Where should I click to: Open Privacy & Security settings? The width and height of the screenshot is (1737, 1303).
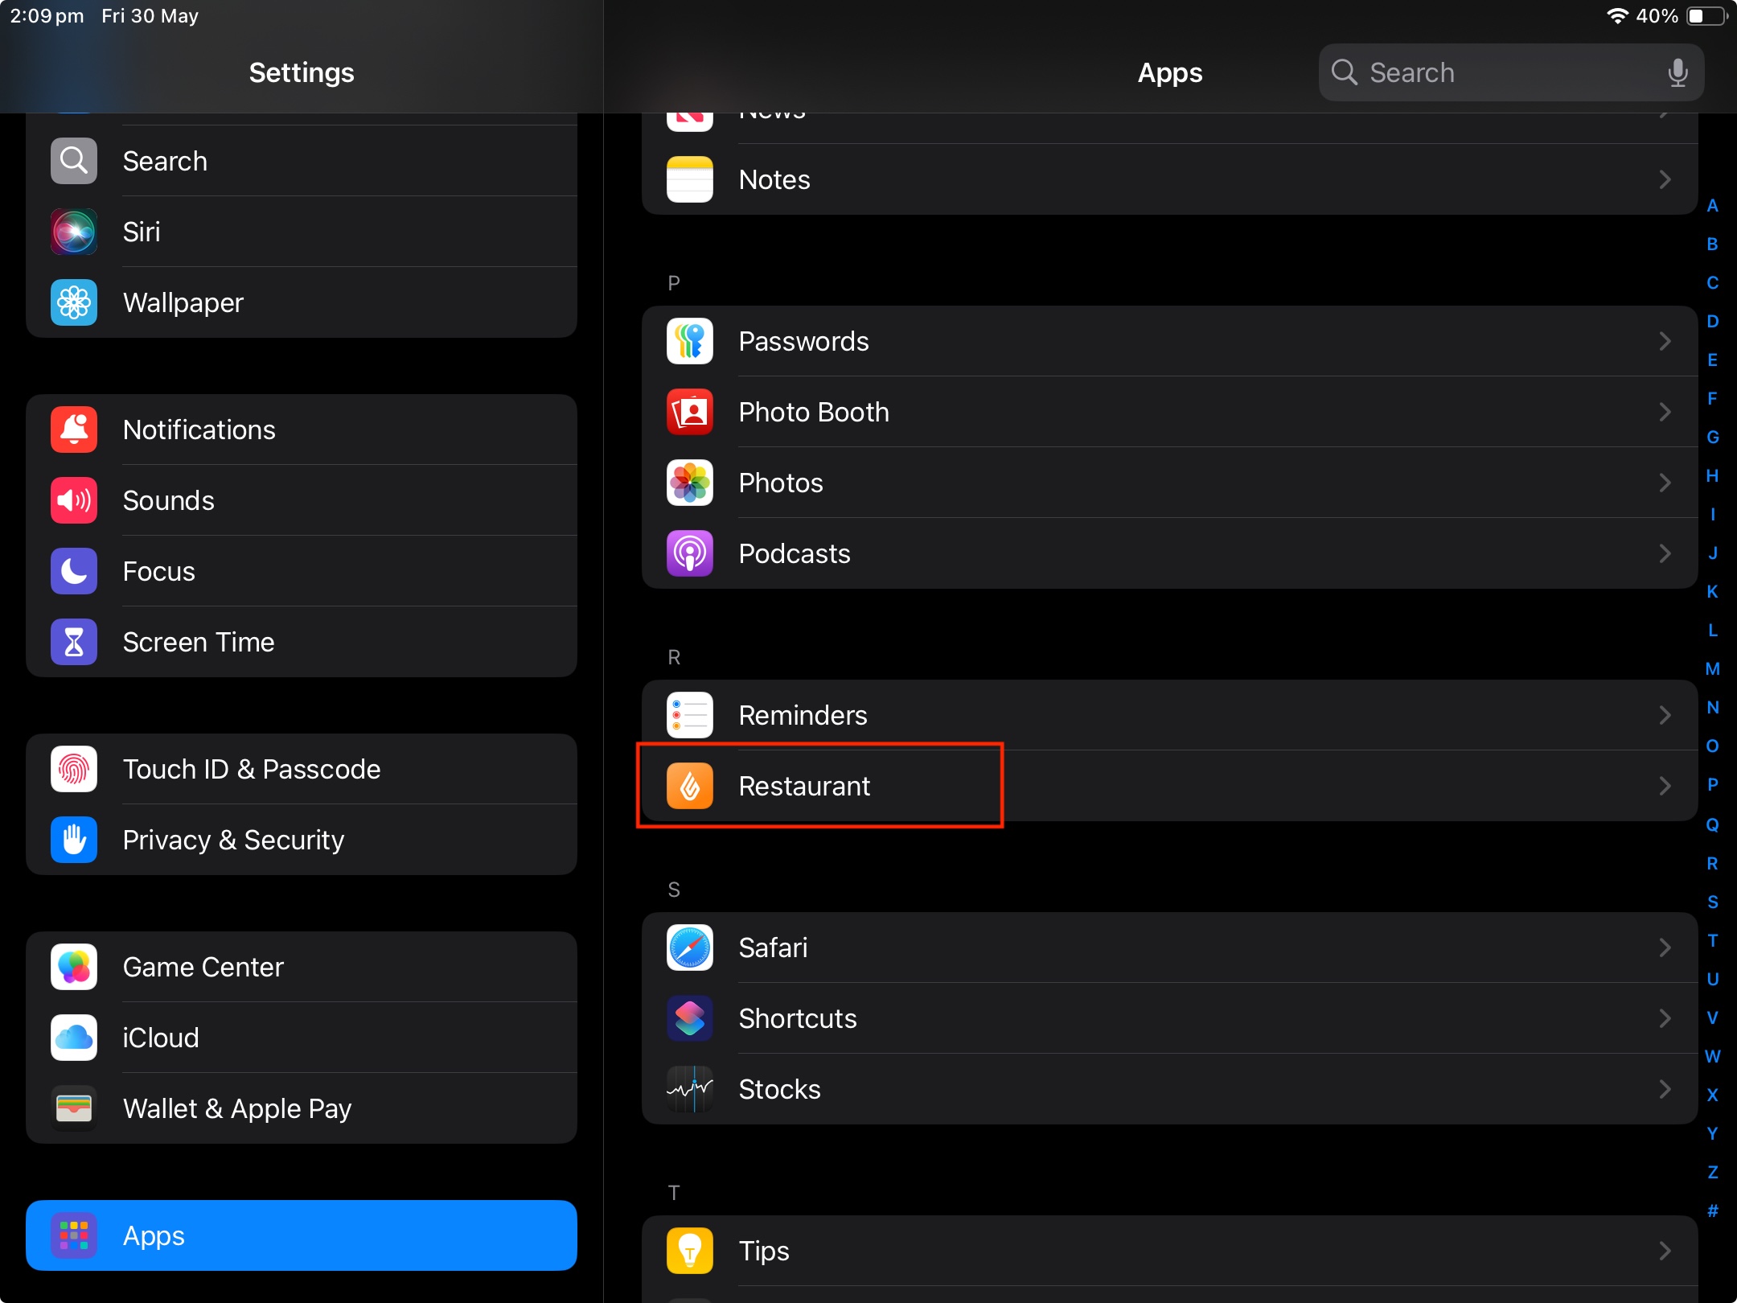coord(302,840)
